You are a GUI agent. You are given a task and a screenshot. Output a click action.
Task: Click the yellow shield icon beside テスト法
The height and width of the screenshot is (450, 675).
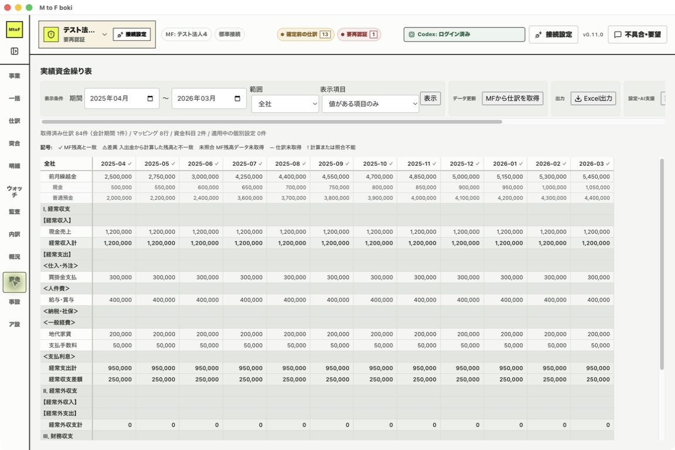[x=51, y=35]
